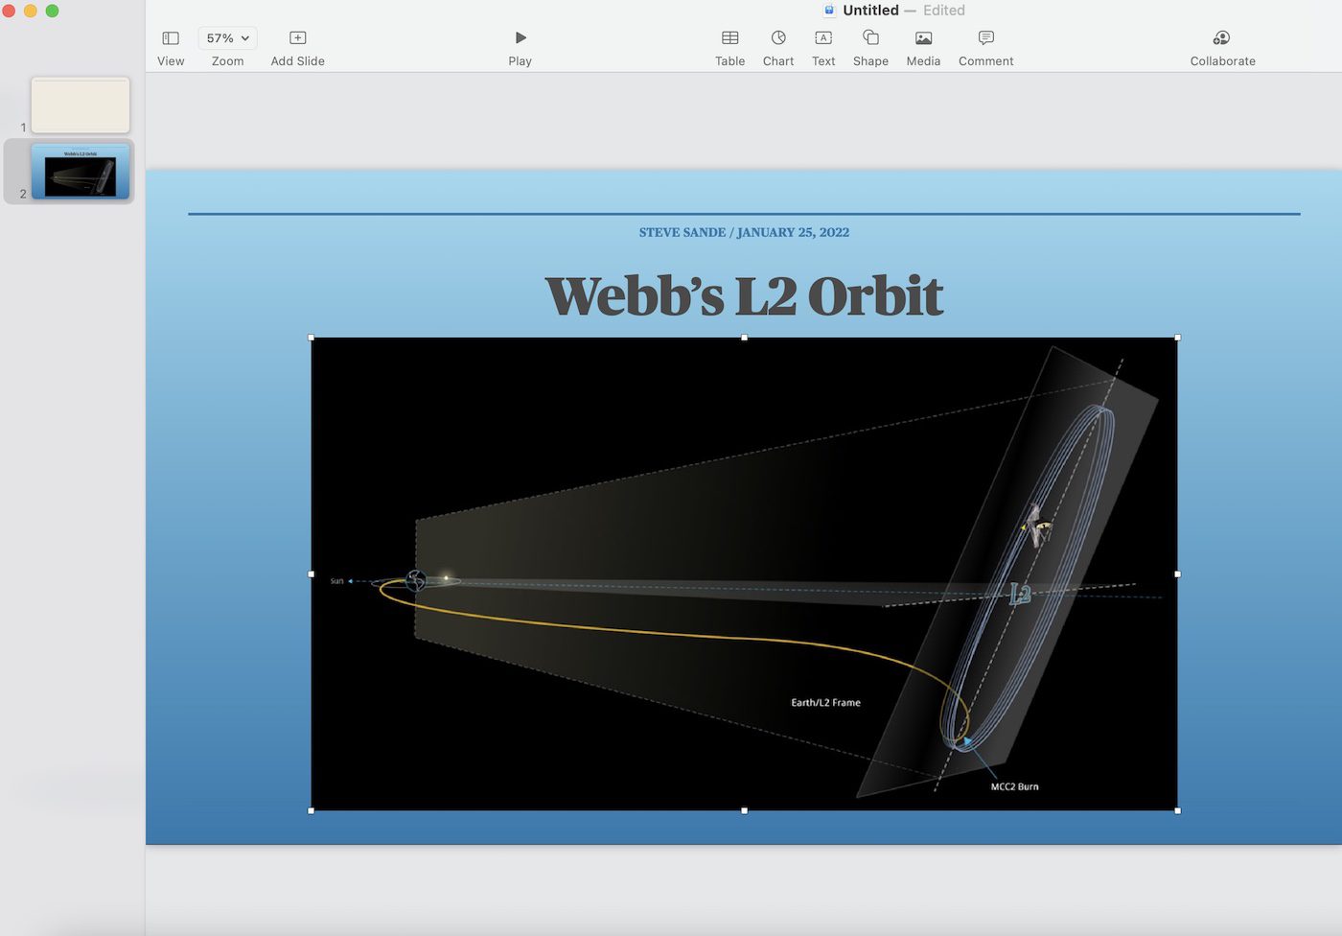
Task: Open the Chart insertion icon
Action: point(777,38)
